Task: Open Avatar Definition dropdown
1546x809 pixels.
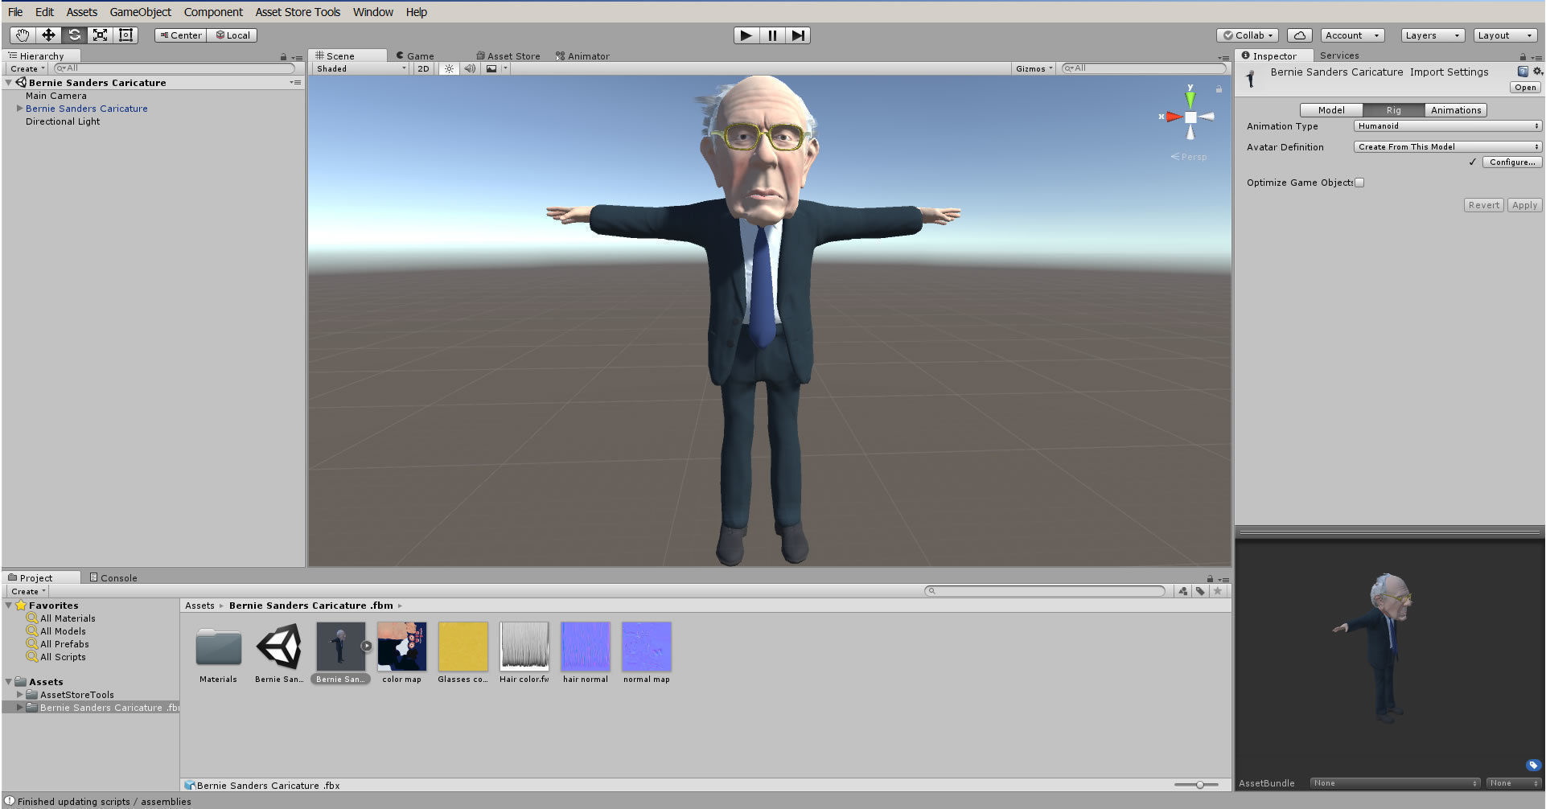Action: point(1447,147)
